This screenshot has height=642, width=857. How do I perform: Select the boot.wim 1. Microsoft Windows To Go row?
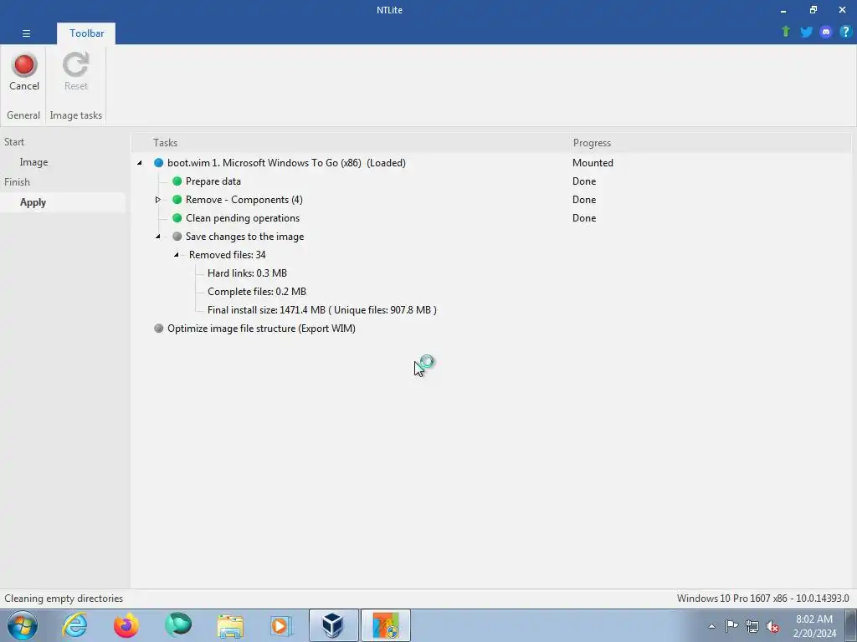[x=286, y=163]
